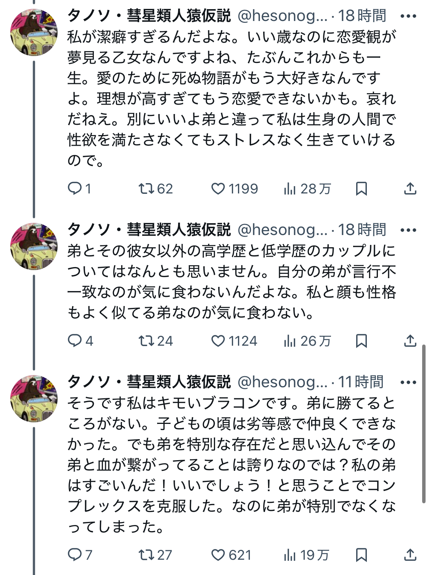Open more options on the 11時間 tweet

tap(408, 382)
